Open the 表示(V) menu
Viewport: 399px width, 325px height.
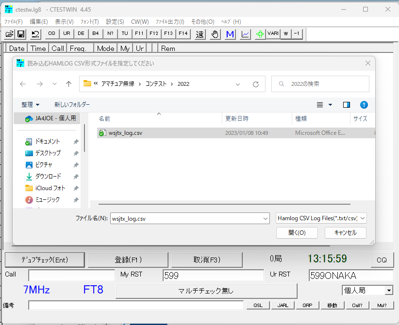[x=65, y=22]
